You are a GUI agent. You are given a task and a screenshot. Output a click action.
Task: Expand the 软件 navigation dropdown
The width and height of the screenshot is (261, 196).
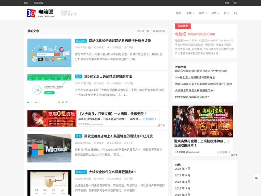[x=215, y=13]
